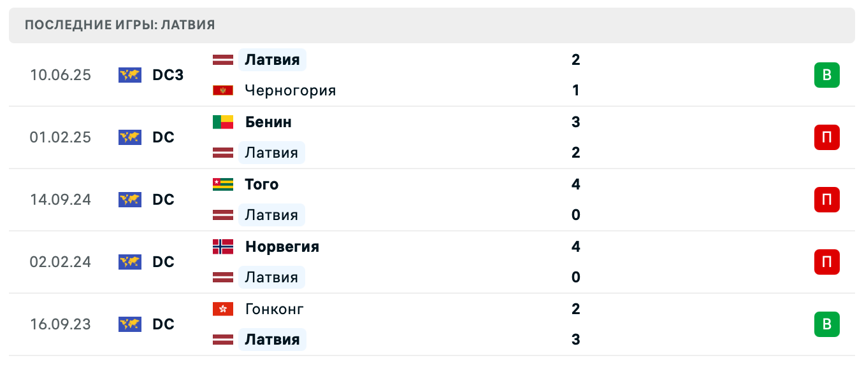Click the DC3 competition label
This screenshot has width=864, height=365.
pos(168,75)
